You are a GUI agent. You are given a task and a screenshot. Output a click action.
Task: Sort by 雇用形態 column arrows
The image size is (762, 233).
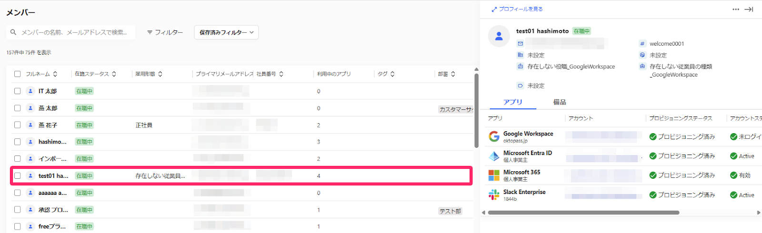pyautogui.click(x=160, y=74)
